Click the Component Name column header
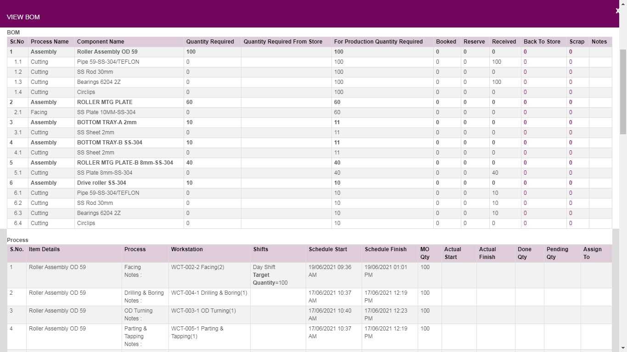627x352 pixels. click(101, 42)
